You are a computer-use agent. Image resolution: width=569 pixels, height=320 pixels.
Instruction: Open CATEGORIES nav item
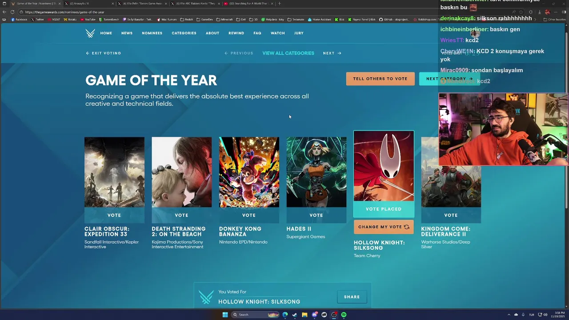pyautogui.click(x=184, y=33)
